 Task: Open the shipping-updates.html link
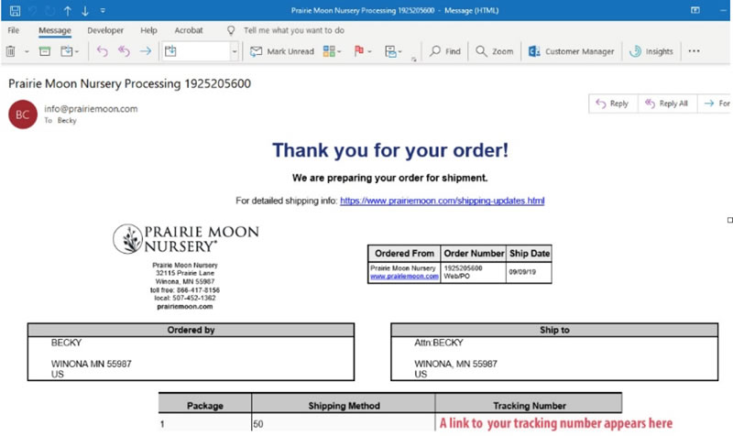(442, 201)
